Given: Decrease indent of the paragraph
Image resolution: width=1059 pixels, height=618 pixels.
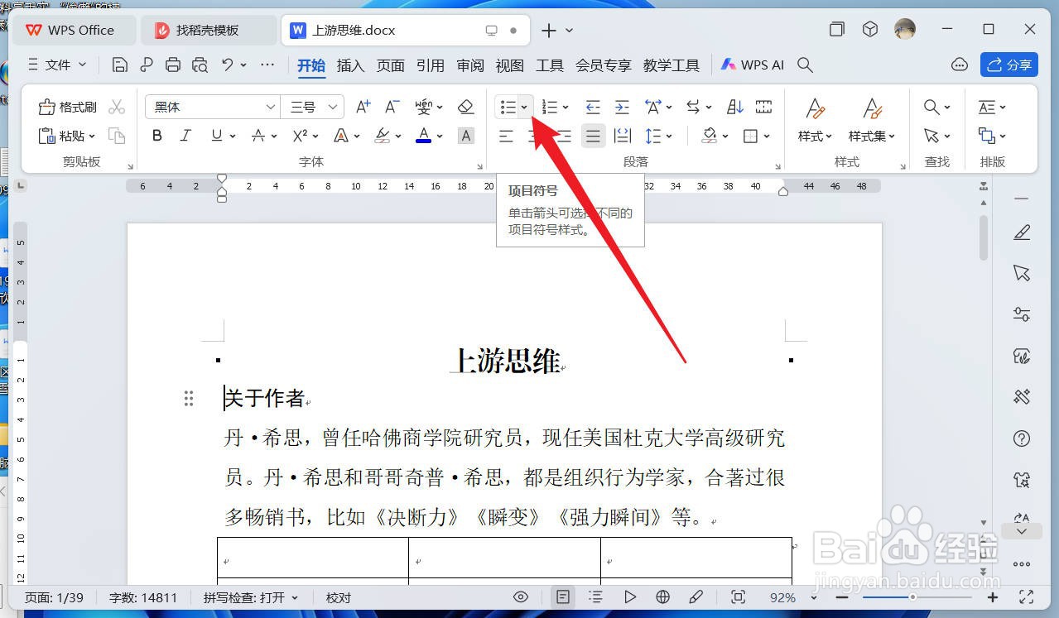Looking at the screenshot, I should [x=592, y=107].
